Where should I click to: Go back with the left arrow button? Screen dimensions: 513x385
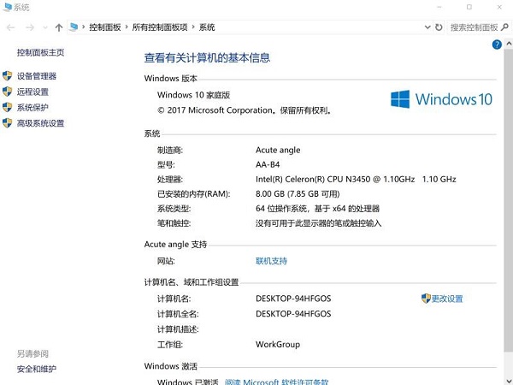(x=11, y=27)
